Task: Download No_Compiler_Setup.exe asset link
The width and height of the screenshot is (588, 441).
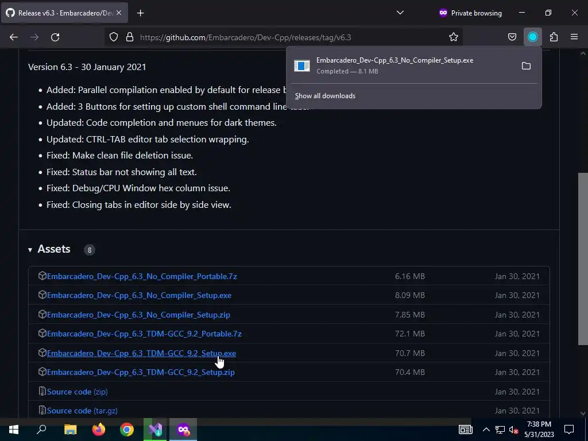Action: (139, 296)
